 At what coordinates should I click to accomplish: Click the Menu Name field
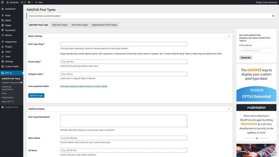[124, 138]
